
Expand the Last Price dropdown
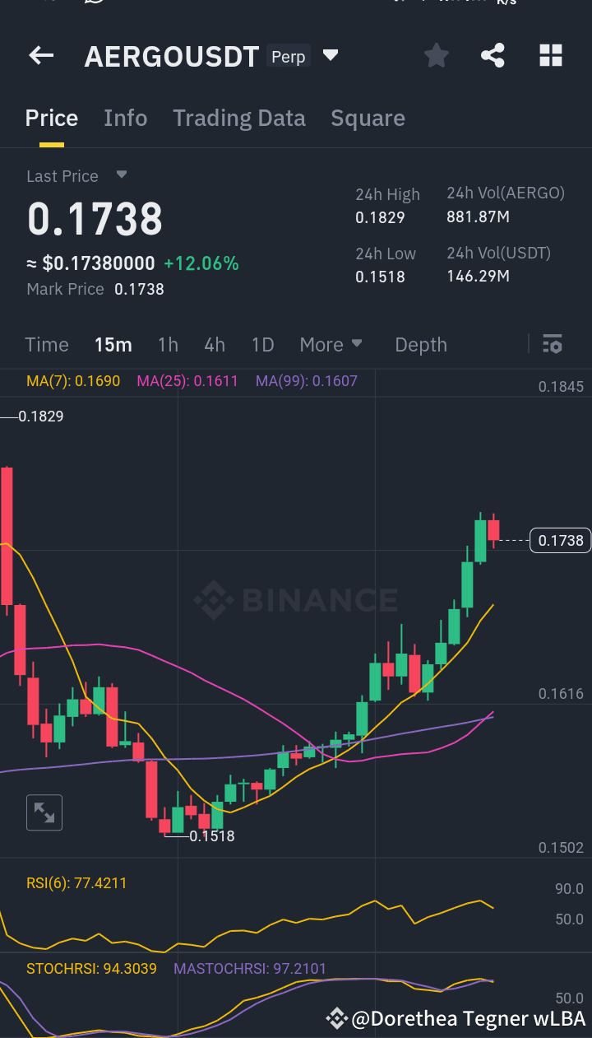(x=120, y=175)
